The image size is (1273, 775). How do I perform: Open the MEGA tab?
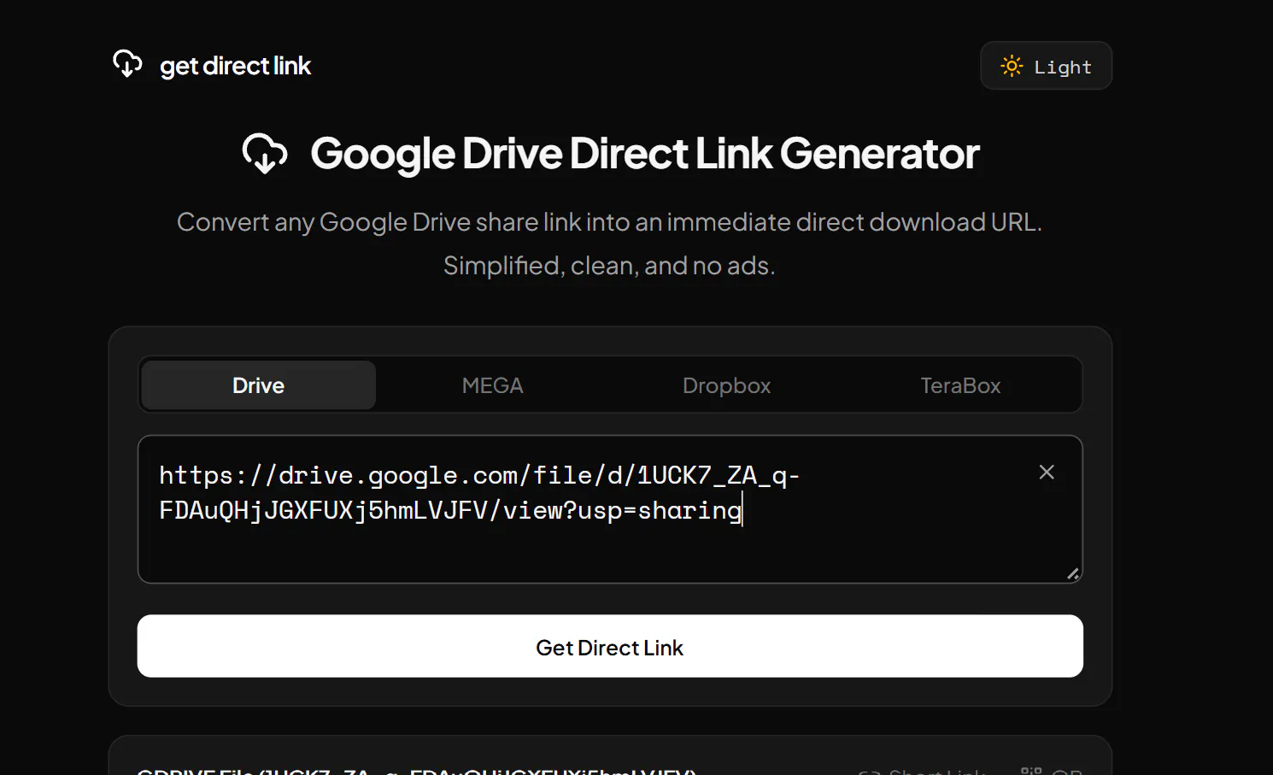(x=492, y=385)
